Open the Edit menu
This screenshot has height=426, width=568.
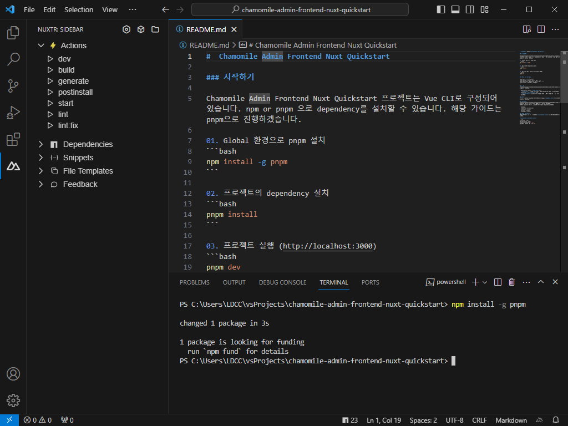point(49,10)
